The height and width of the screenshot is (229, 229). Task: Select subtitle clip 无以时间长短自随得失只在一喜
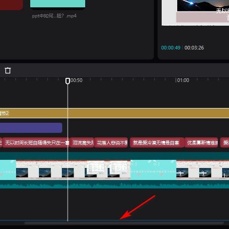36,142
